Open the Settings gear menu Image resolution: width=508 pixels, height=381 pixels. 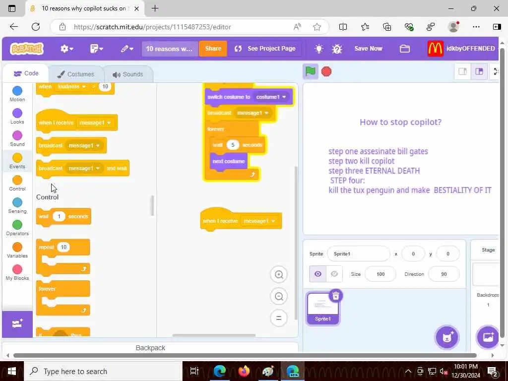[67, 49]
